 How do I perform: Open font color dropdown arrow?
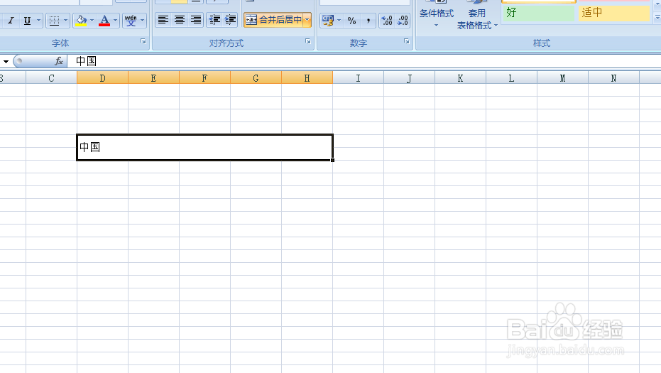(116, 21)
